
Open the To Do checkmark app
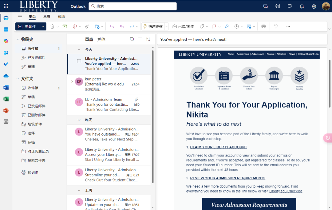[x=6, y=64]
